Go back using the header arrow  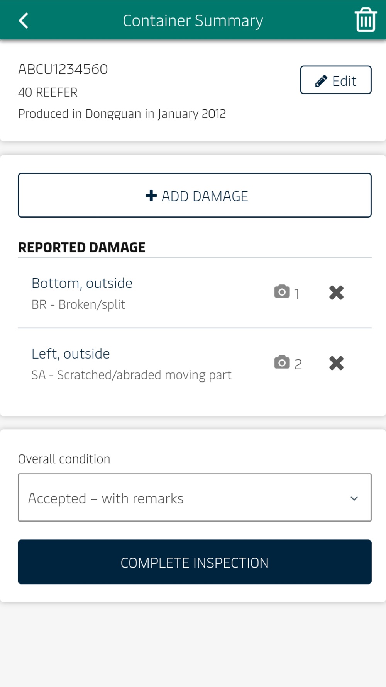coord(24,20)
